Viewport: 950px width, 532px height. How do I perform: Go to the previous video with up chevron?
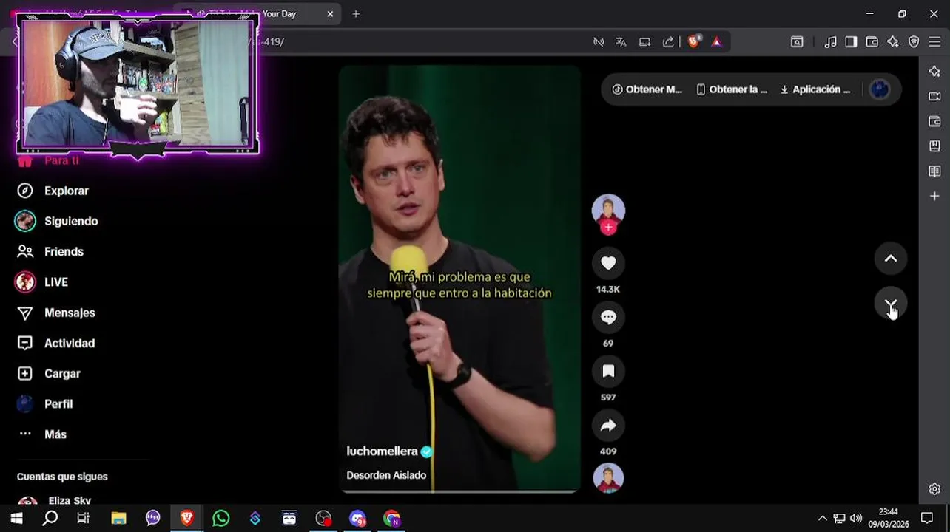[x=891, y=259]
